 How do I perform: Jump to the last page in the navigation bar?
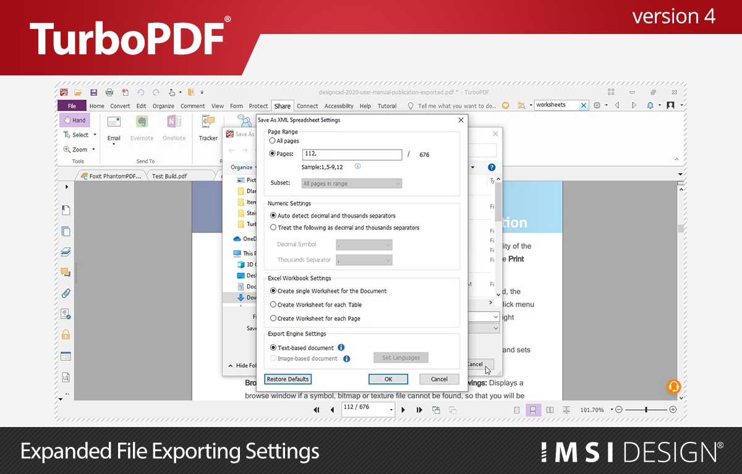[419, 410]
